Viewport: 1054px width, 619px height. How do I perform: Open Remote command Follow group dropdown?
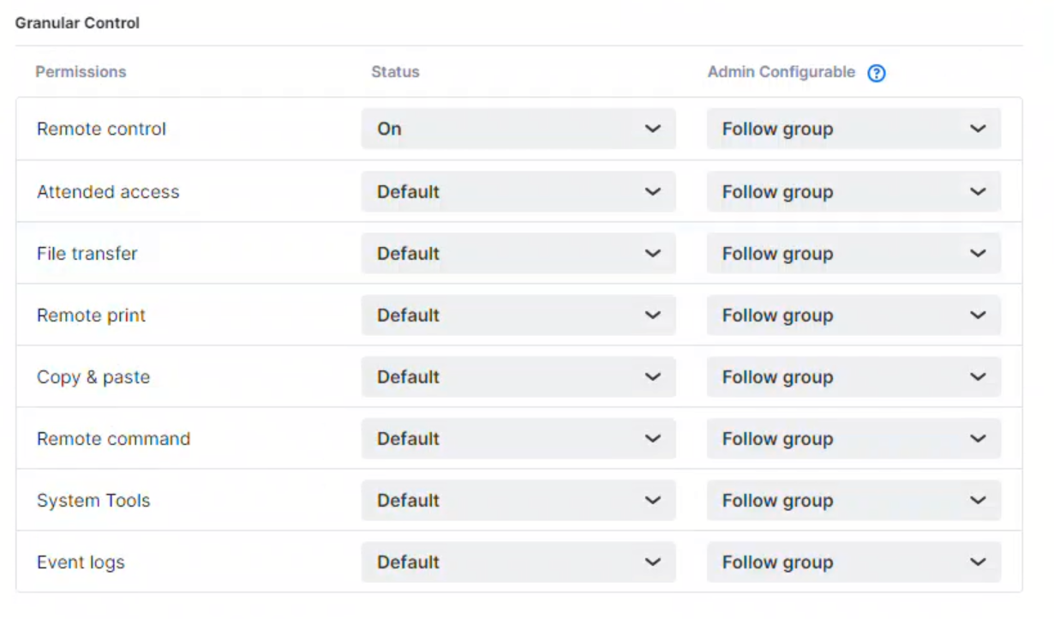coord(853,439)
